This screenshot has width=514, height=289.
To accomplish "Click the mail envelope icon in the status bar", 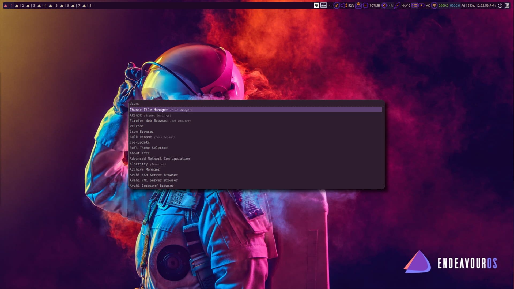I will point(358,5).
